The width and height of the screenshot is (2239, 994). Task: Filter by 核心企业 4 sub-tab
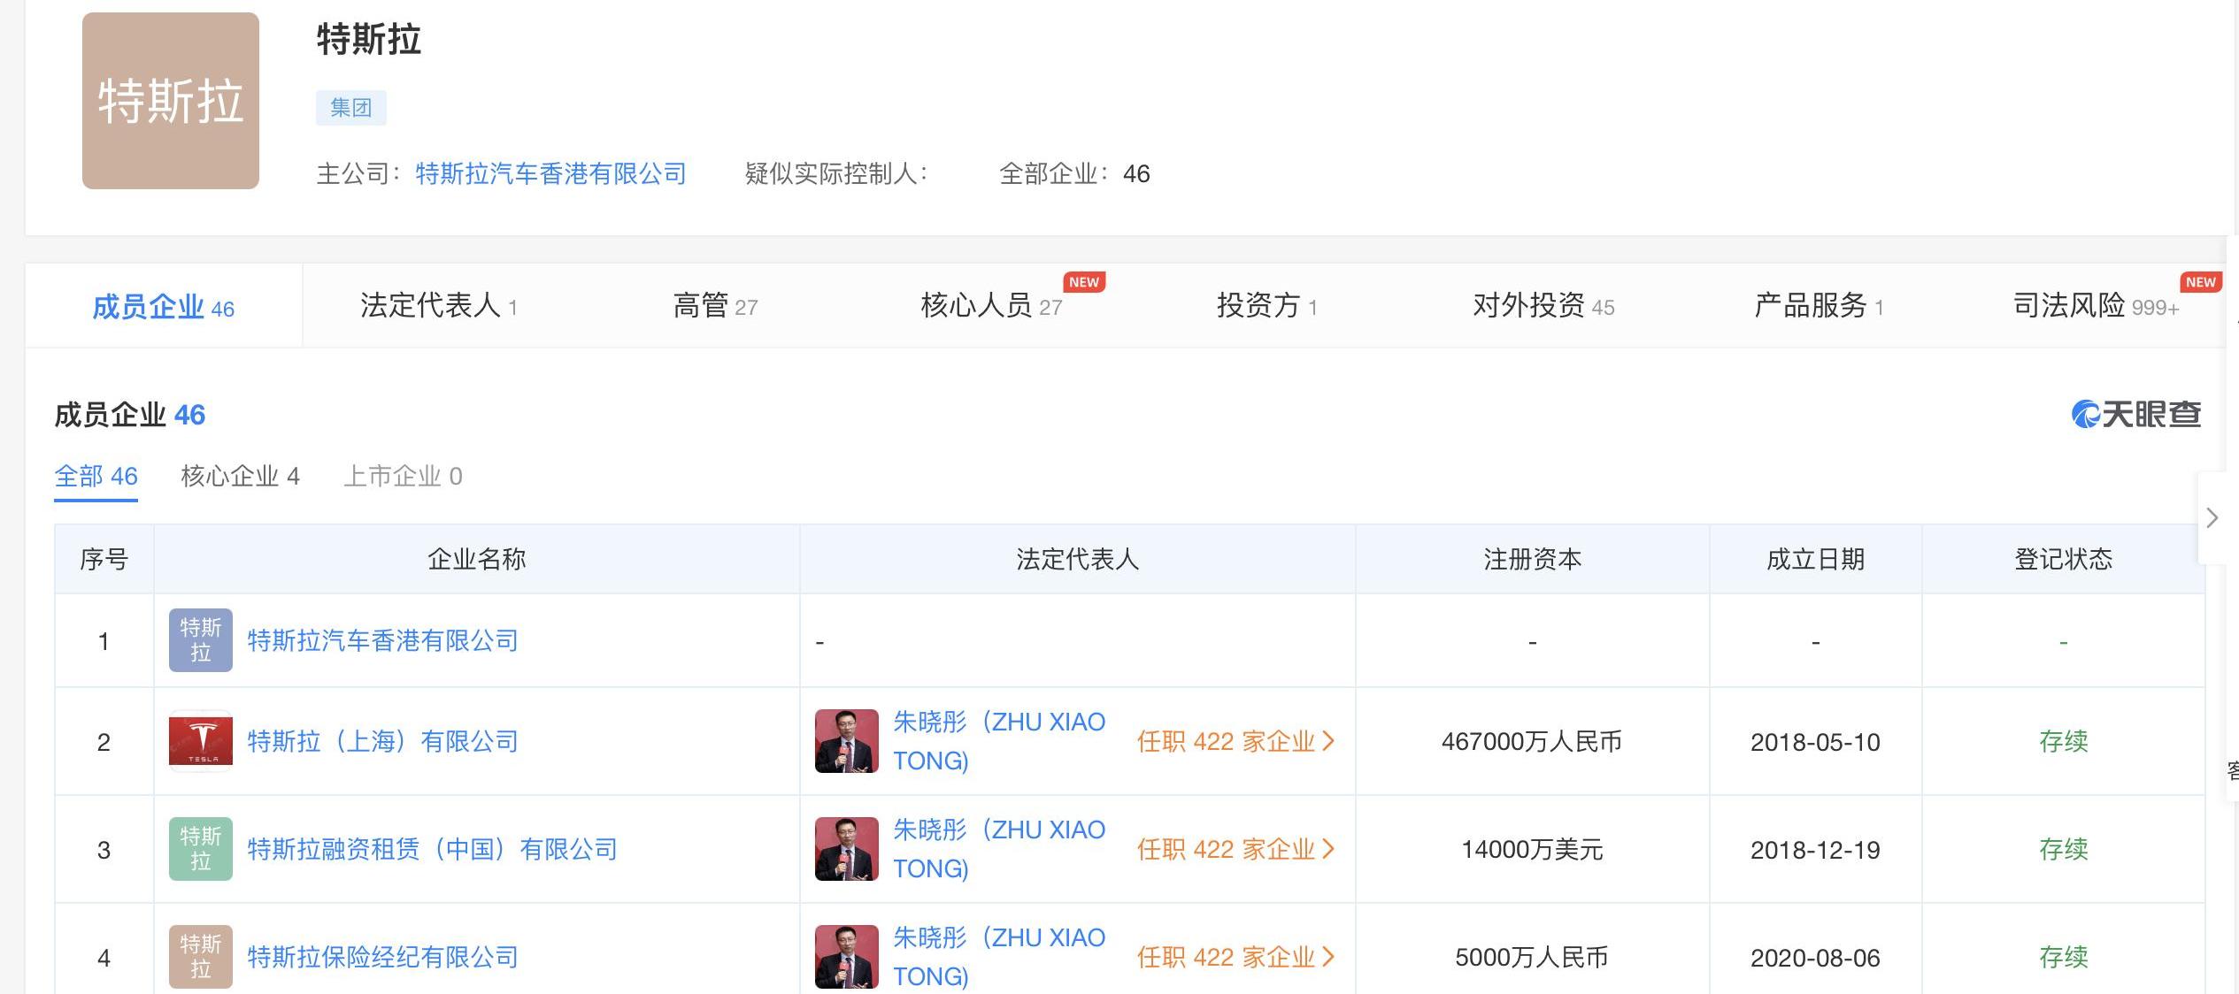(240, 477)
